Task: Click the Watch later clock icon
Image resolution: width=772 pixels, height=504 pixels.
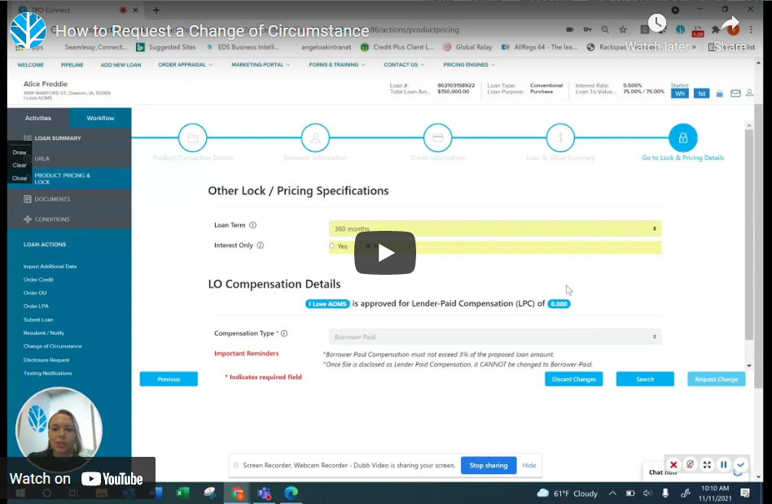Action: coord(657,23)
